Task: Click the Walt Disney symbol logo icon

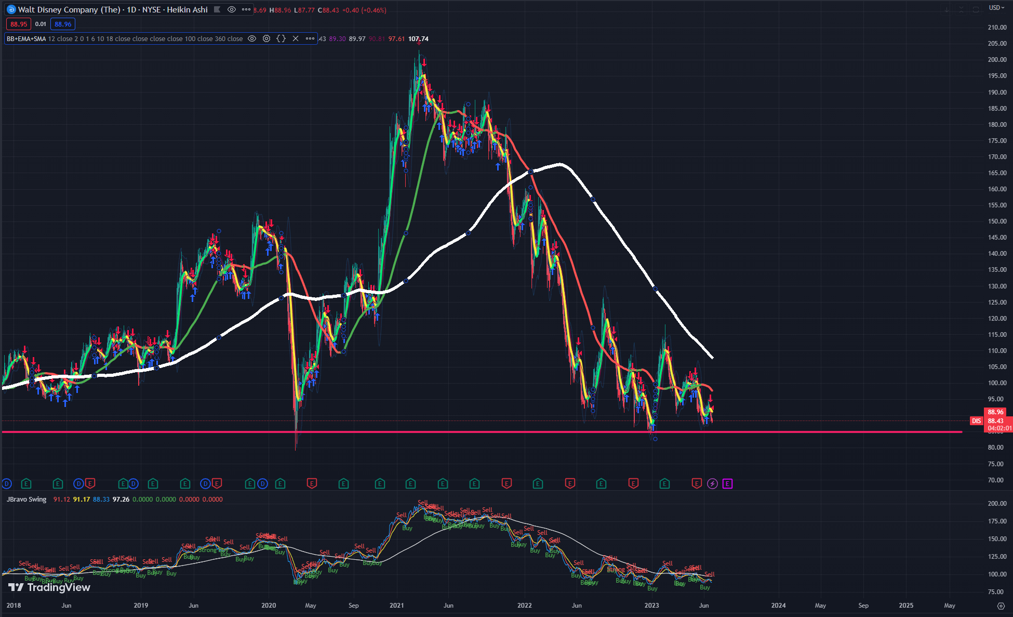Action: [11, 9]
